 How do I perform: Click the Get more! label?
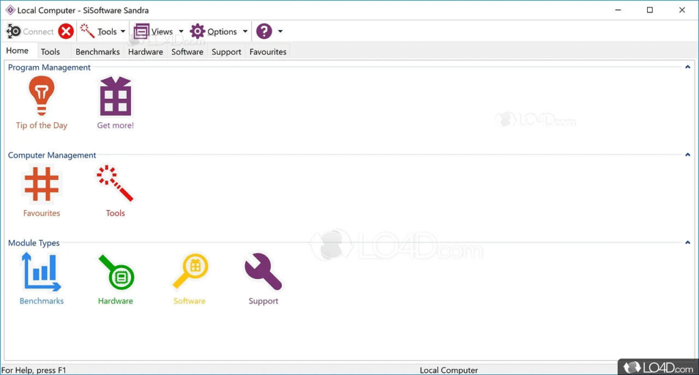[x=115, y=125]
